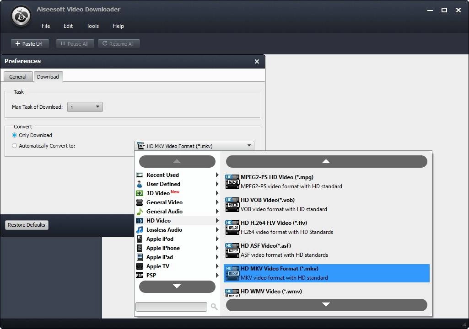Click the Lossless Audio music icon
The height and width of the screenshot is (329, 469).
point(140,230)
